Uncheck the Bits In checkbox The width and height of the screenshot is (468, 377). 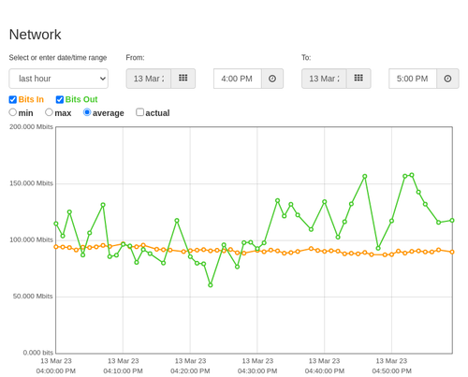click(13, 100)
